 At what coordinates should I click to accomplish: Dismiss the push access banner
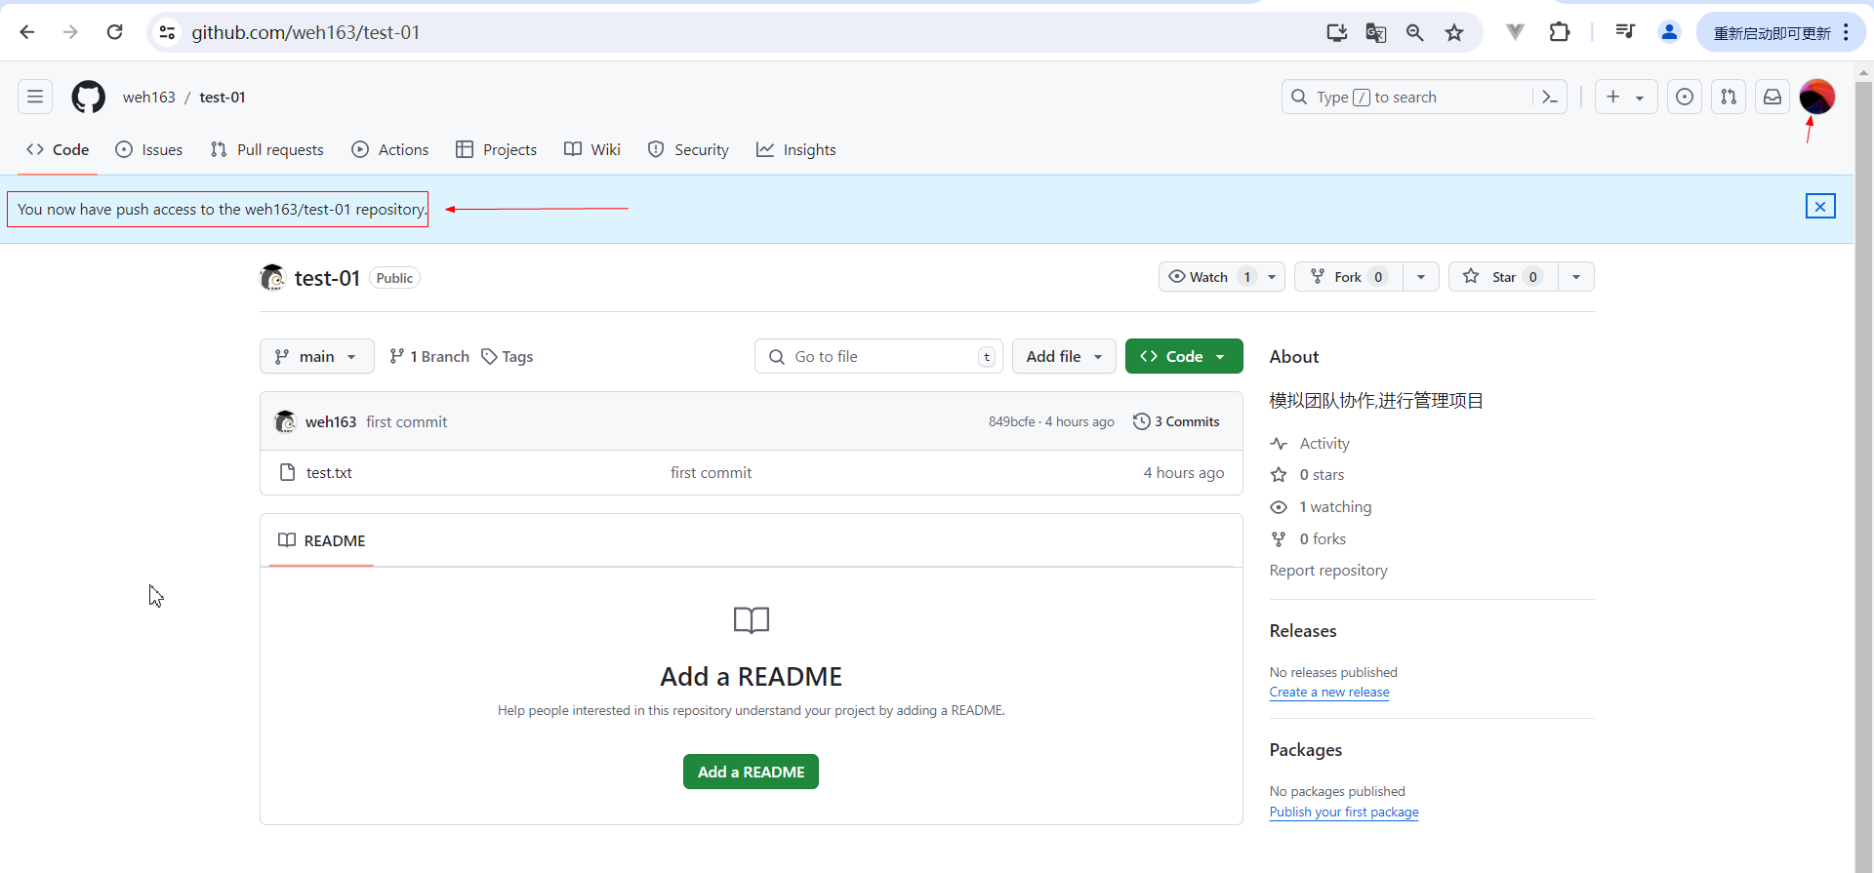click(x=1820, y=207)
